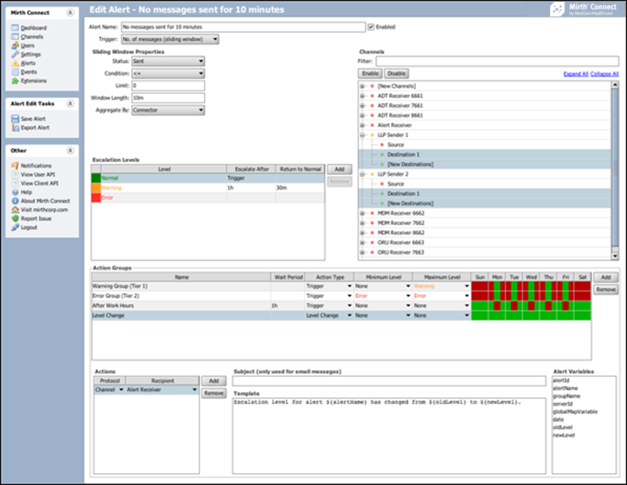Collapse the LLP Sender 1 channel node
The width and height of the screenshot is (627, 485).
[x=361, y=135]
